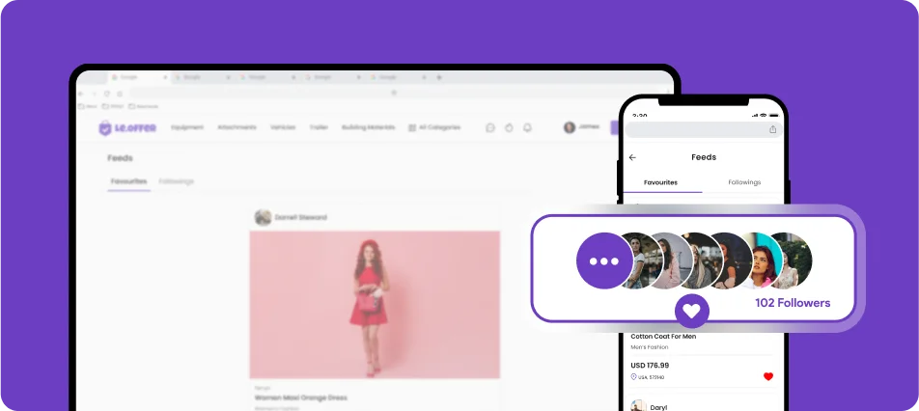Click the Daryl name in phone feed
919x411 pixels.
pos(658,407)
